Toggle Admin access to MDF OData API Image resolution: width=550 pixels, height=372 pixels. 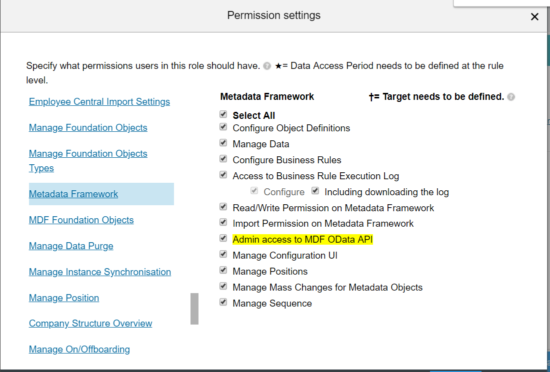[x=223, y=238]
